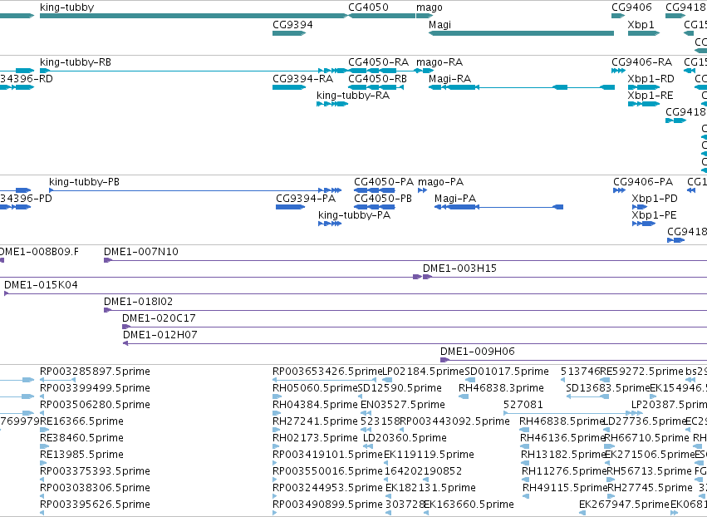Viewport: 707px width, 517px height.
Task: Click the CG9406-RA transcript label
Action: [641, 62]
